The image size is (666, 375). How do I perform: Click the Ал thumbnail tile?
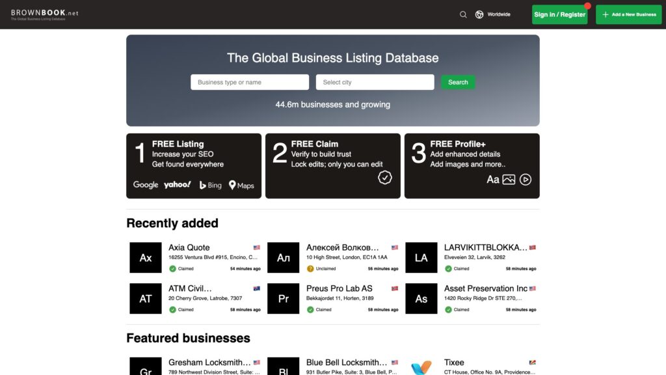click(284, 258)
